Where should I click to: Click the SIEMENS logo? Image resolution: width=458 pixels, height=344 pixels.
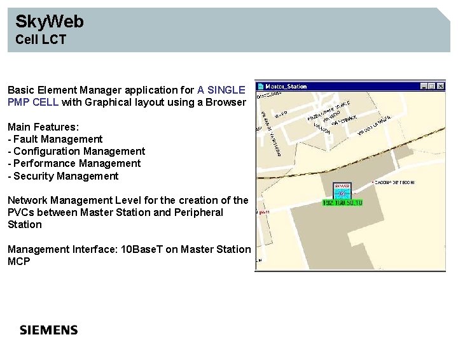(x=49, y=330)
